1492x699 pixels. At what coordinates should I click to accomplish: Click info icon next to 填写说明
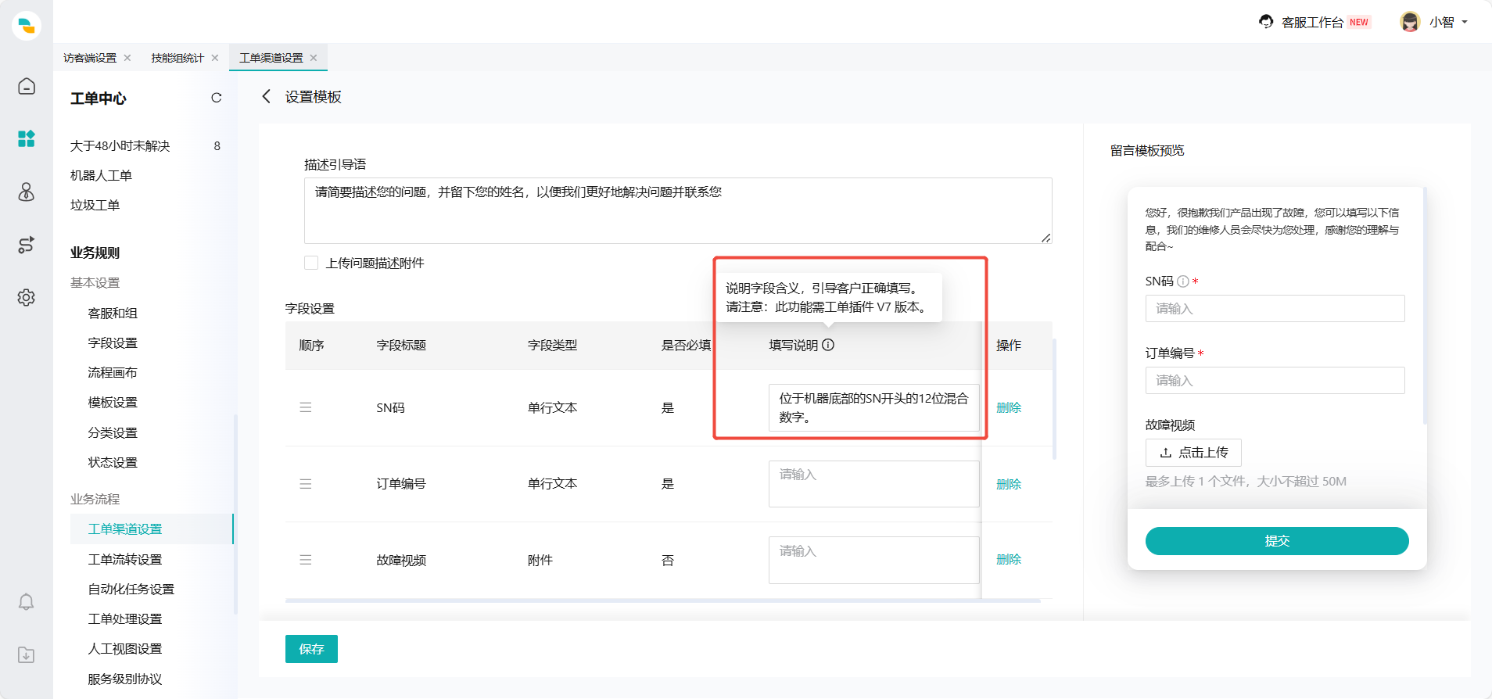[828, 345]
